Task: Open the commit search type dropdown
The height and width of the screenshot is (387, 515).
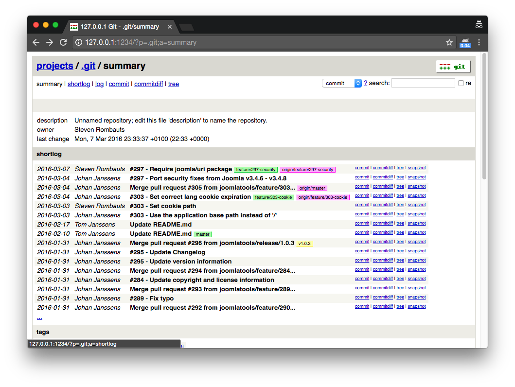Action: tap(341, 83)
